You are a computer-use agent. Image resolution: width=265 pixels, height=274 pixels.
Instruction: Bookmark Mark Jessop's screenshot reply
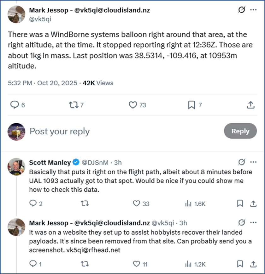tap(240, 263)
